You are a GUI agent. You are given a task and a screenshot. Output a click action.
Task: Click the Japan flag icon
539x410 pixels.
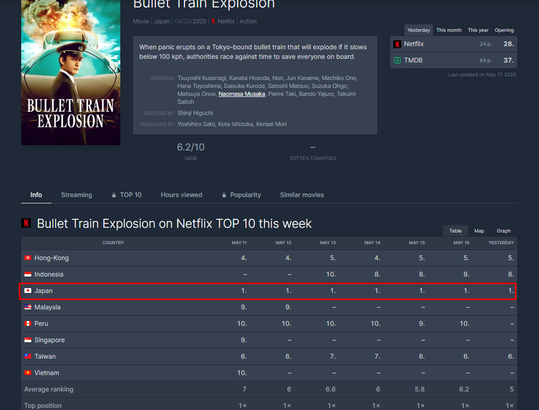point(28,291)
